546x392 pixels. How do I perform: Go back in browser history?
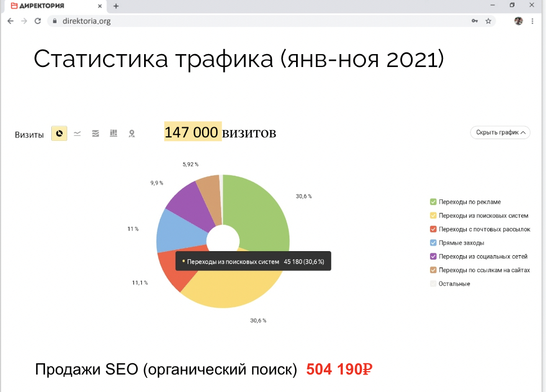tap(11, 21)
